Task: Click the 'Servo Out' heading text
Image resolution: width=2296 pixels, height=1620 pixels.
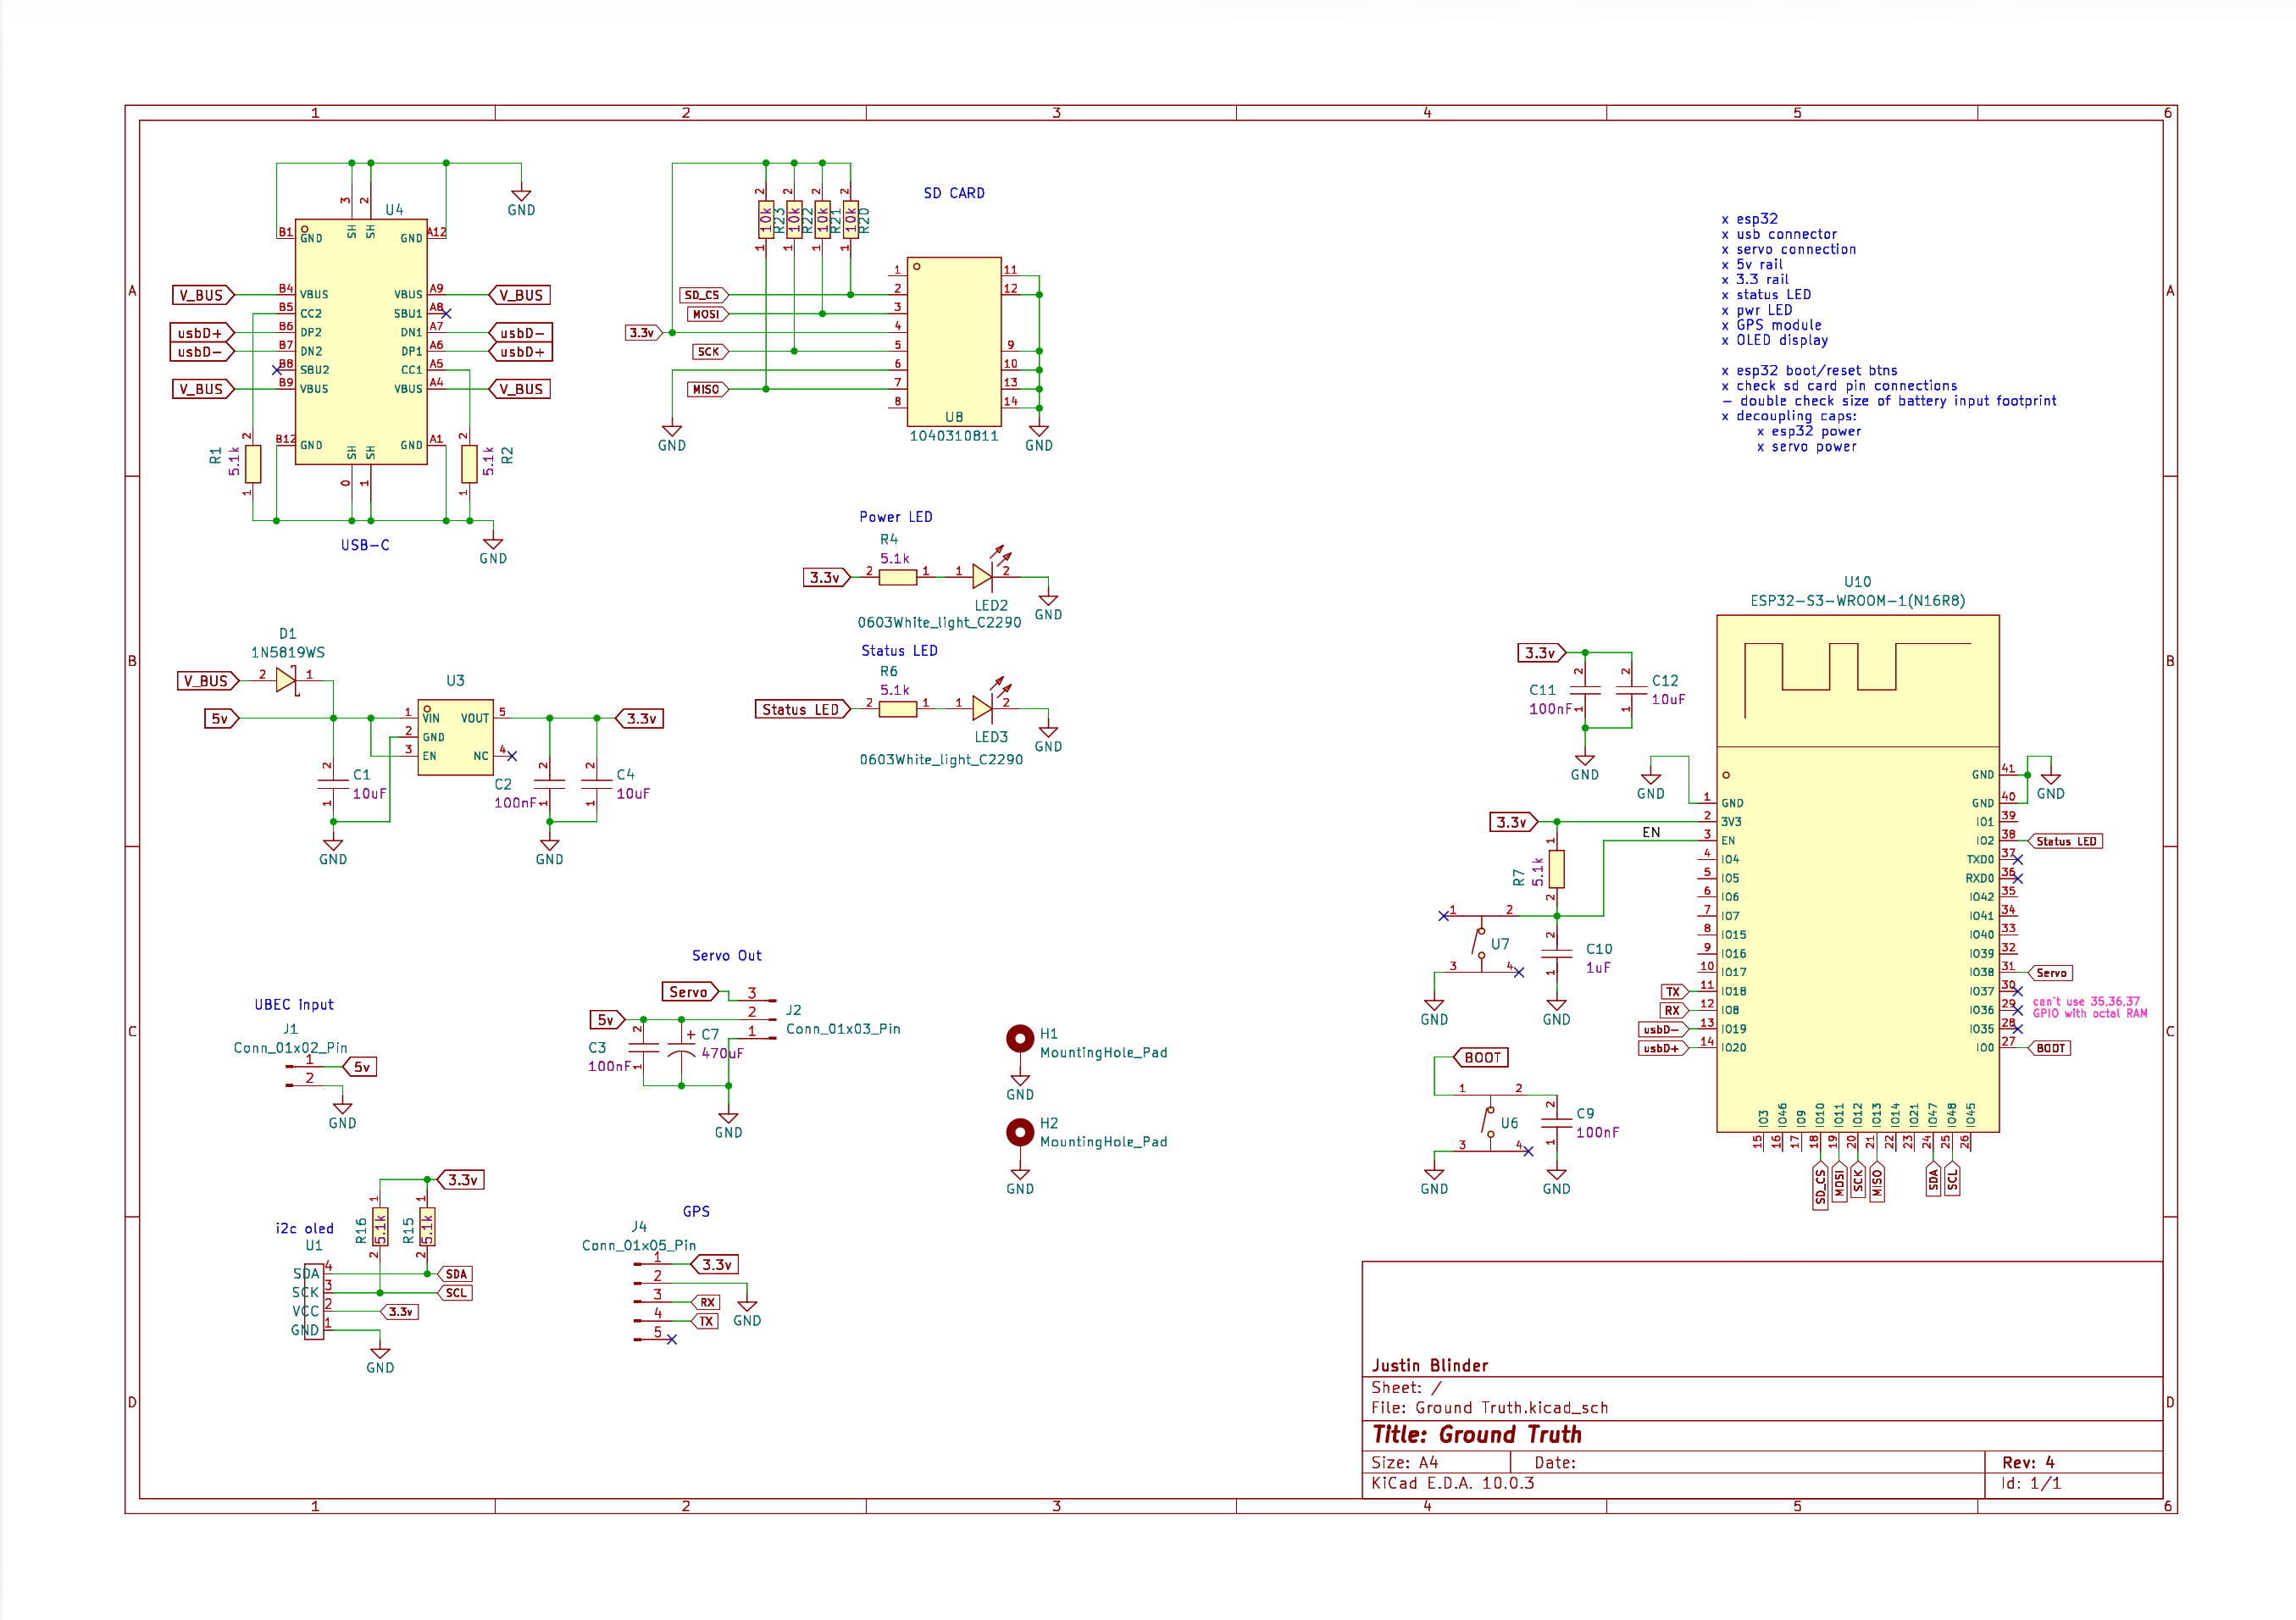Action: tap(727, 956)
